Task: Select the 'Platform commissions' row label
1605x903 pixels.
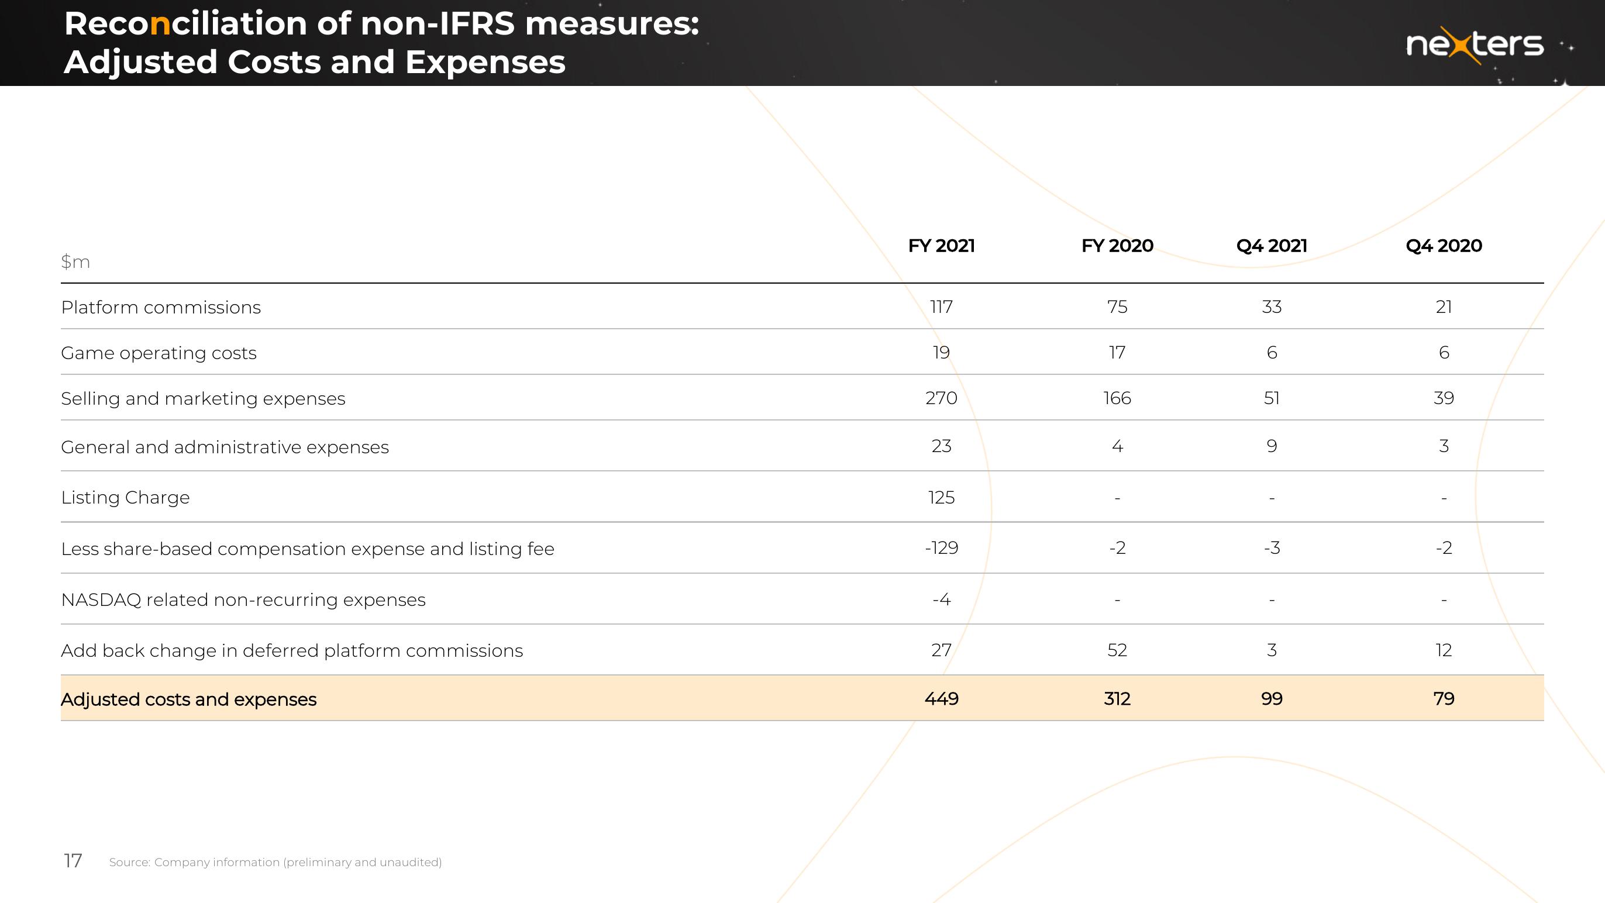Action: pyautogui.click(x=161, y=307)
